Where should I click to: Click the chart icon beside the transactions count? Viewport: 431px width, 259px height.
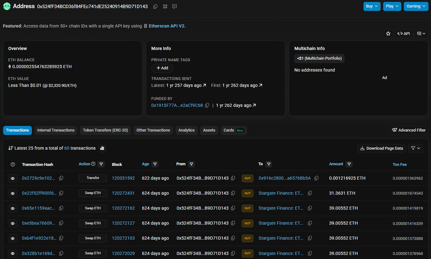click(102, 148)
